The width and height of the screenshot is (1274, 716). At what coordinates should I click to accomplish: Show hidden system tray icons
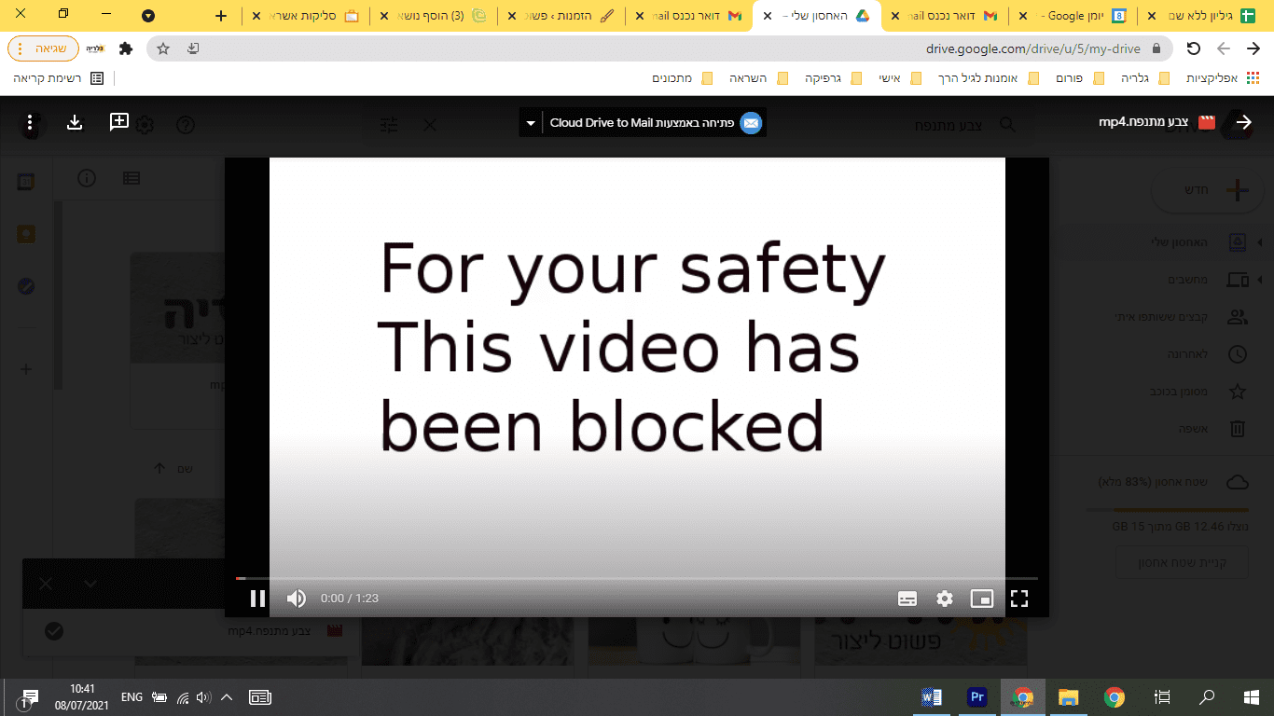227,696
